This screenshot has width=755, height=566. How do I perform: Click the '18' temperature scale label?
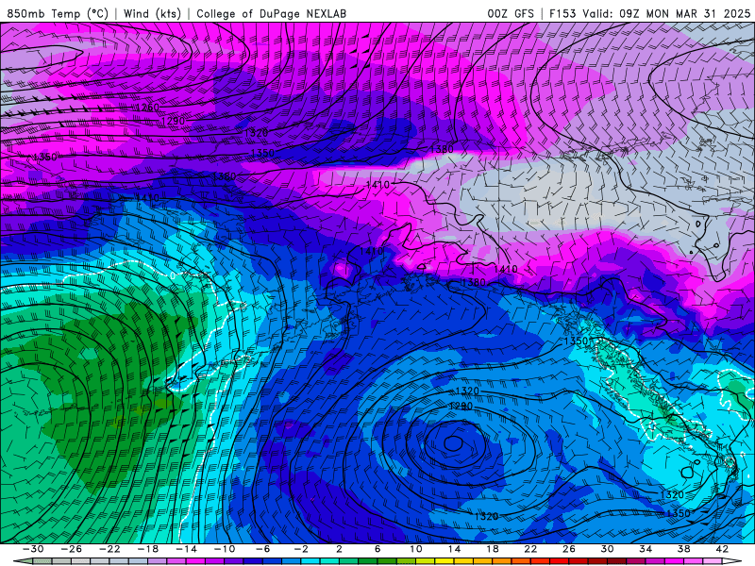click(493, 549)
